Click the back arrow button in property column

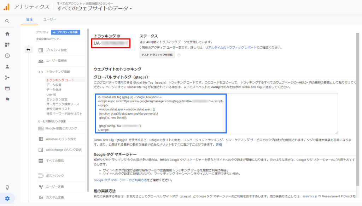[28, 49]
